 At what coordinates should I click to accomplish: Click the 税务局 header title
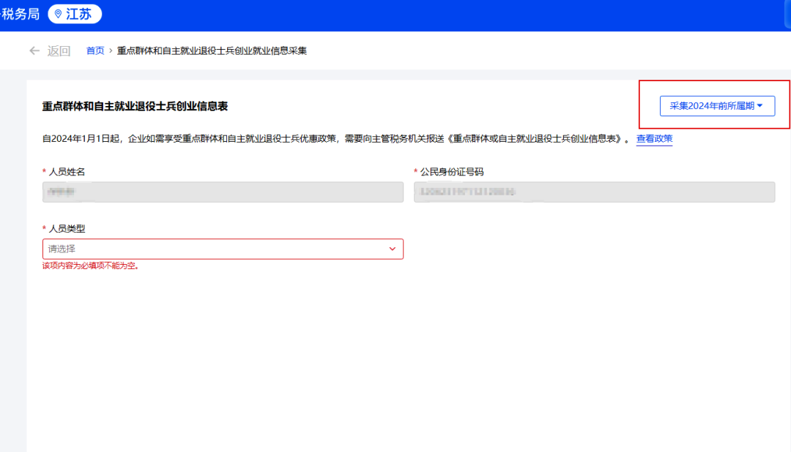21,14
